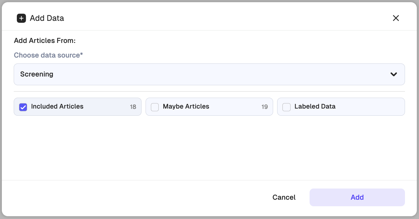Image resolution: width=419 pixels, height=219 pixels.
Task: Click the Add Data dialog title text
Action: (47, 18)
